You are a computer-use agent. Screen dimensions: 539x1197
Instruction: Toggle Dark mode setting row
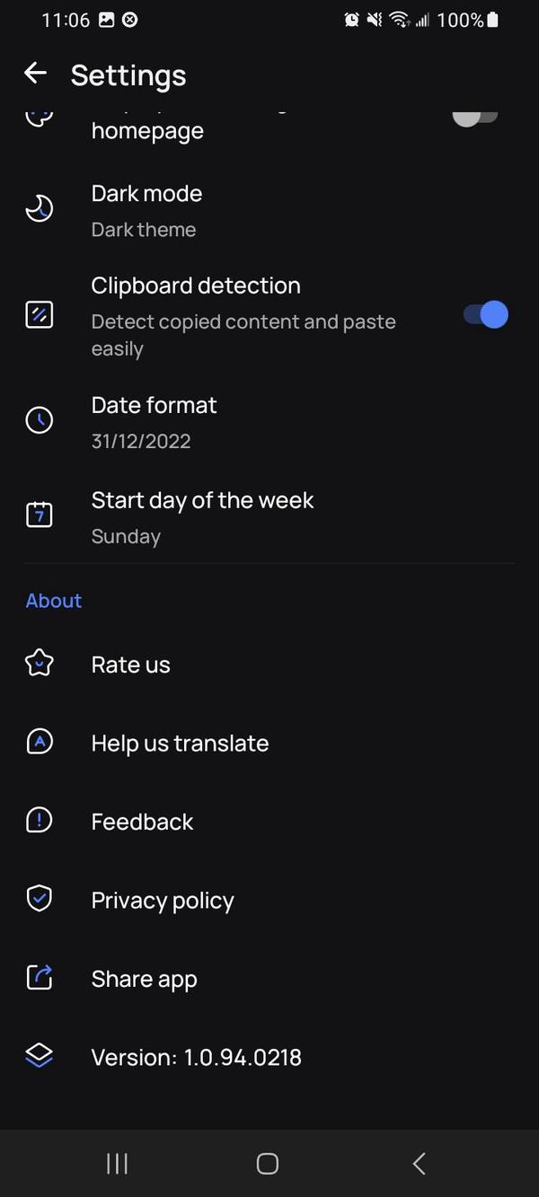(x=269, y=209)
